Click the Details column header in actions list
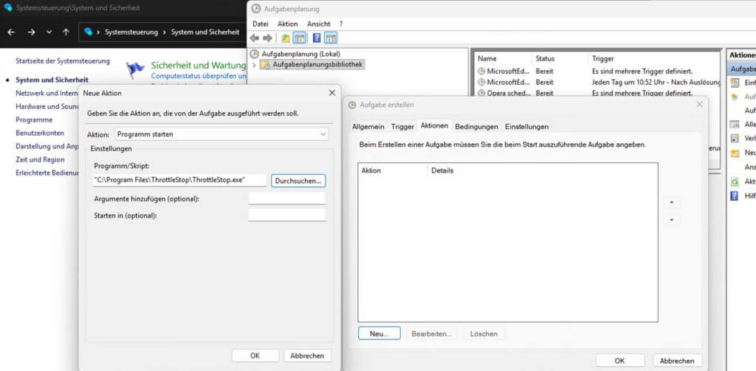 tap(442, 170)
